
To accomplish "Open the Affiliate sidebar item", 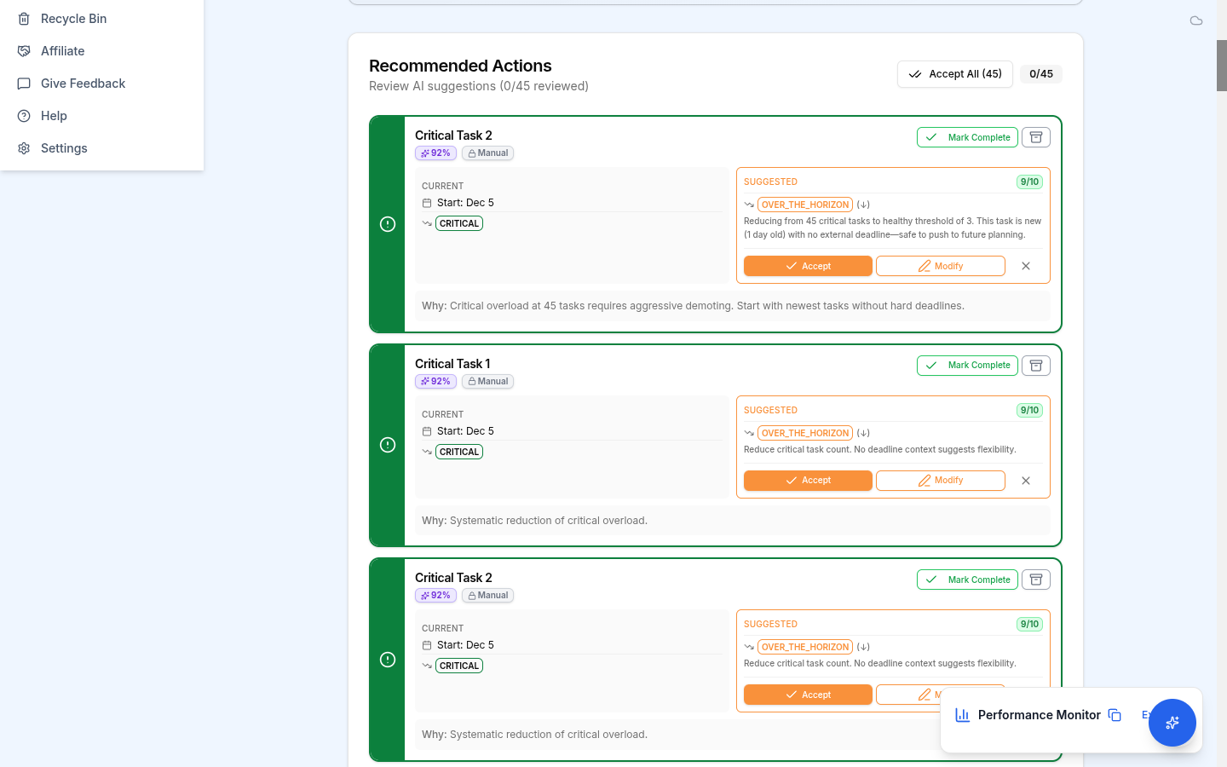I will pos(62,51).
